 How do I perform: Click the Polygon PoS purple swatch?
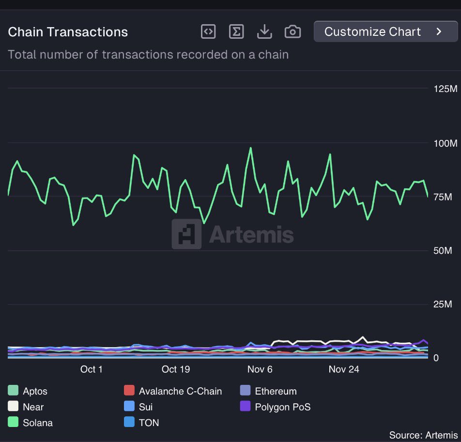point(245,407)
